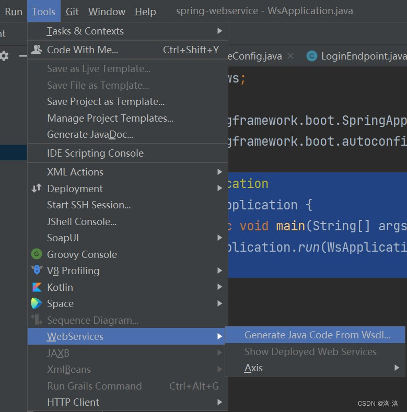Switch to LoginEndpoint.java tab
The width and height of the screenshot is (407, 412).
[356, 56]
